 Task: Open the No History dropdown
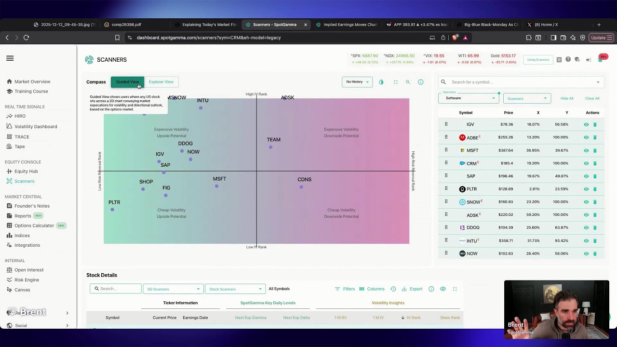point(357,82)
